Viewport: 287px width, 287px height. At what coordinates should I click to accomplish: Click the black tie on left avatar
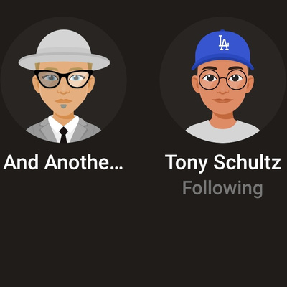tap(63, 135)
